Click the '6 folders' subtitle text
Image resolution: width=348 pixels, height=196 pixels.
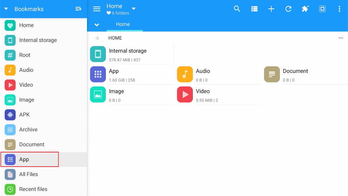click(120, 13)
